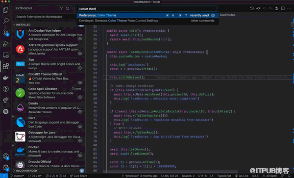Refresh the extensions list
Image resolution: width=294 pixels, height=178 pixels.
coord(68,8)
